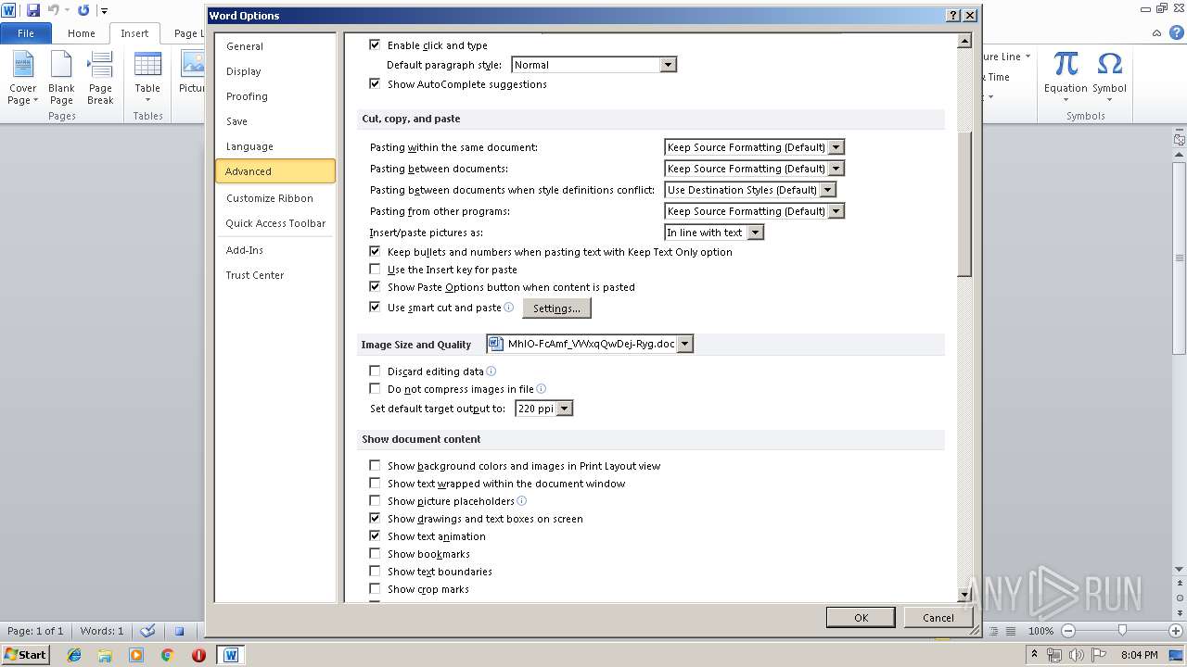Toggle Show text animation checkbox
Viewport: 1187px width, 667px height.
pyautogui.click(x=375, y=535)
